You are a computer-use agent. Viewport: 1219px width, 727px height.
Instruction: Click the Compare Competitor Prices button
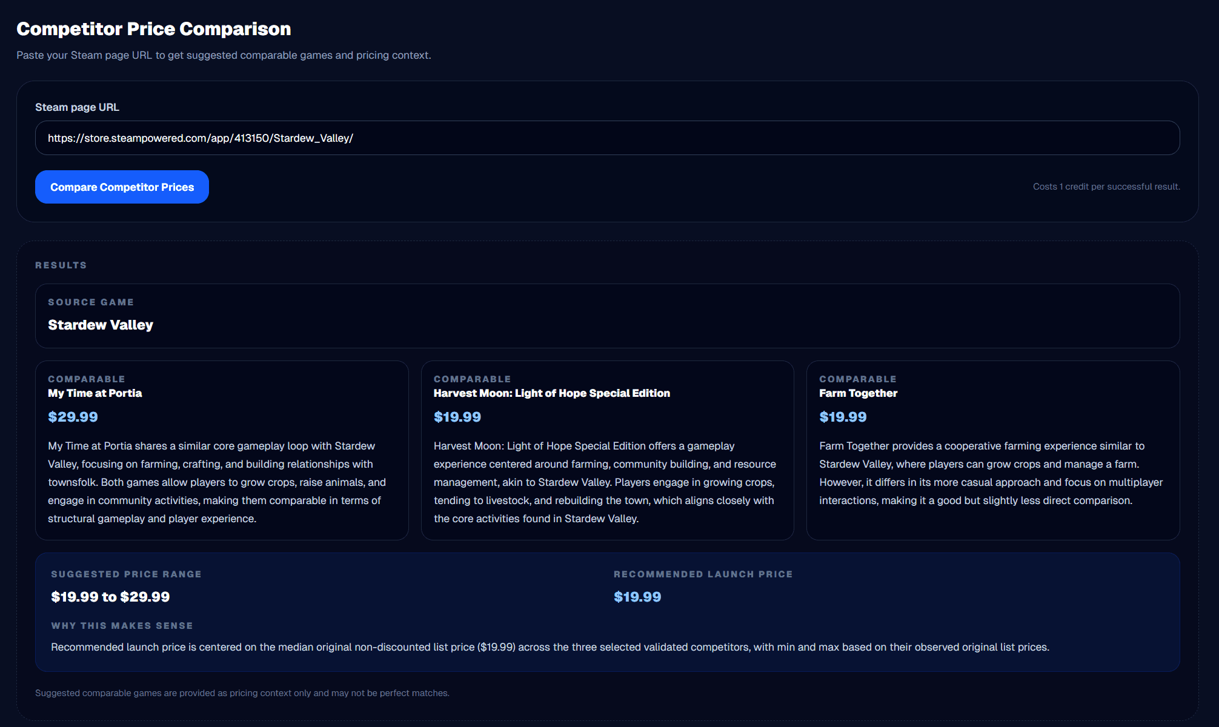pyautogui.click(x=122, y=187)
